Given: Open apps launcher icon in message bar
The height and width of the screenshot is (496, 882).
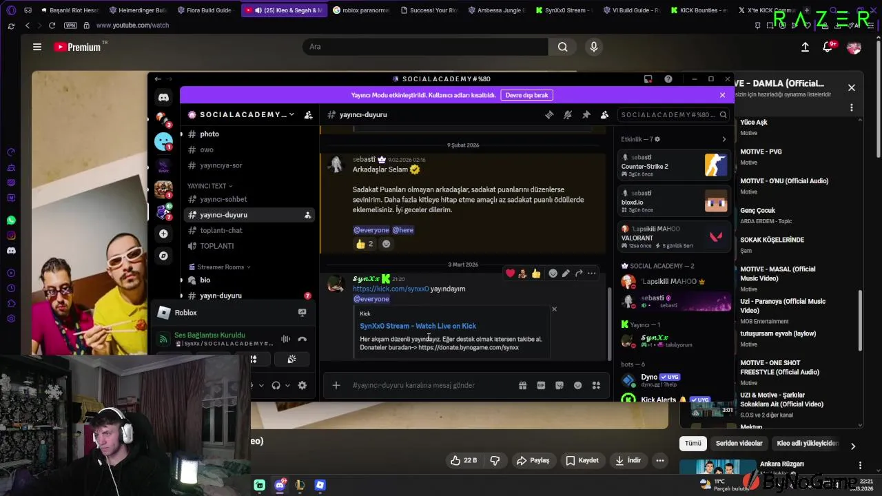Looking at the screenshot, I should point(596,385).
